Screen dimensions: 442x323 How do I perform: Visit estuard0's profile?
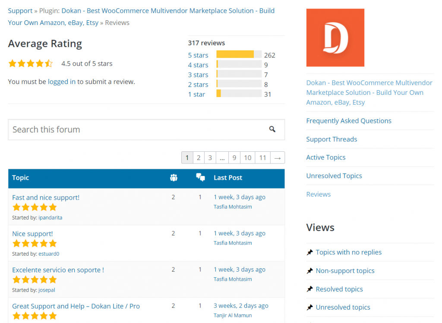(49, 254)
